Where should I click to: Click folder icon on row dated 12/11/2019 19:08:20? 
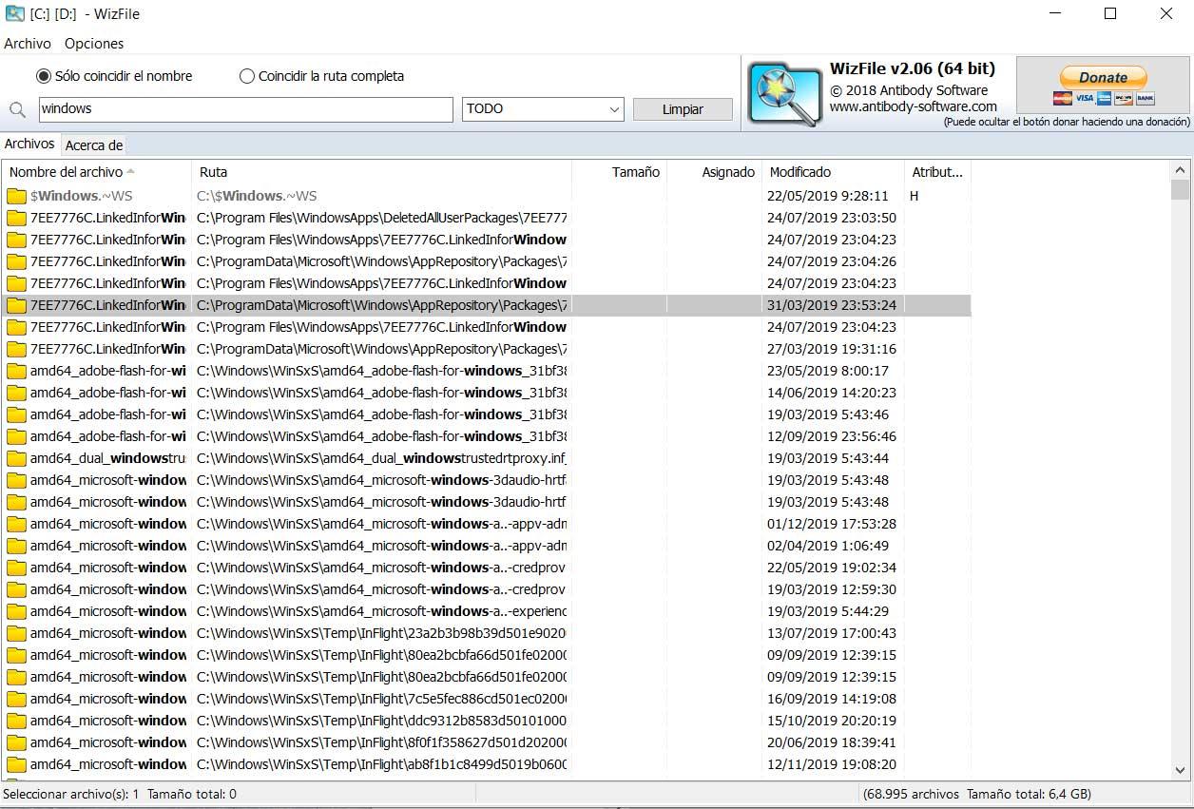click(x=16, y=764)
